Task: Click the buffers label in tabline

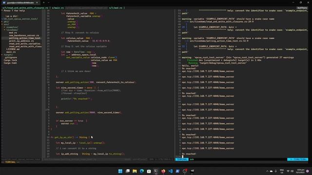Action: [302, 8]
